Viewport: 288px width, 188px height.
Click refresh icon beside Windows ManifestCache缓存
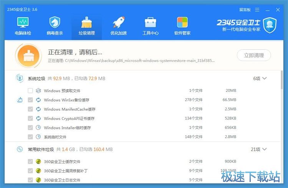(38, 109)
